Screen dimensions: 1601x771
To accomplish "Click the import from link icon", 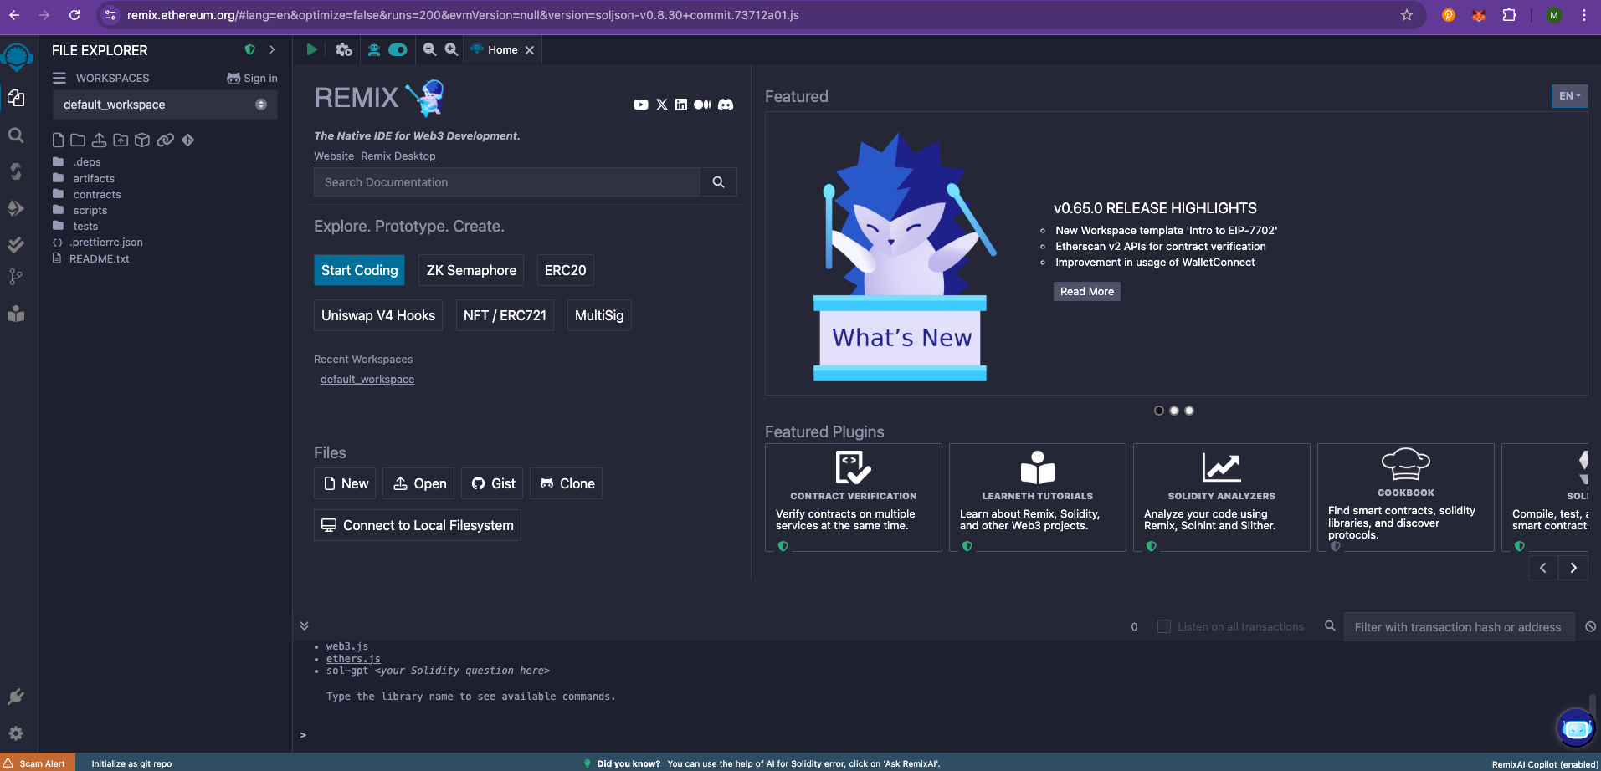I will (166, 140).
